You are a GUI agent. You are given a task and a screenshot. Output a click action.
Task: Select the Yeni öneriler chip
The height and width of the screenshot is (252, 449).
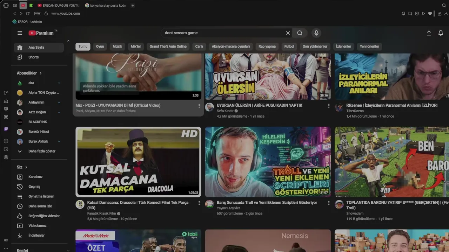pos(369,47)
